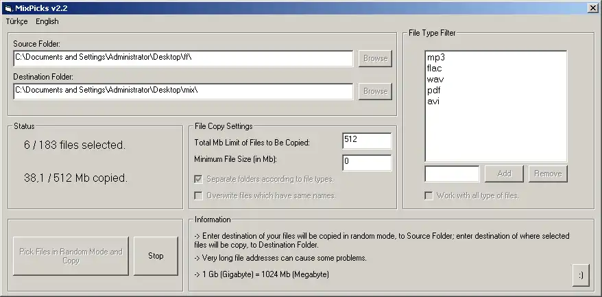The image size is (602, 297).
Task: Edit the Minimum File Size field
Action: click(367, 163)
